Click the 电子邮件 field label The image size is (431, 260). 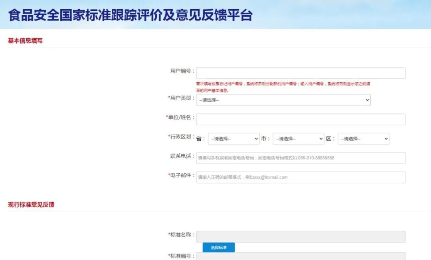point(182,175)
